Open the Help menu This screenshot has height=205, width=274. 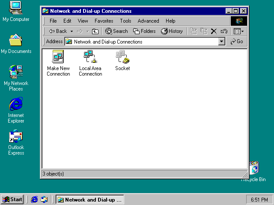point(170,21)
